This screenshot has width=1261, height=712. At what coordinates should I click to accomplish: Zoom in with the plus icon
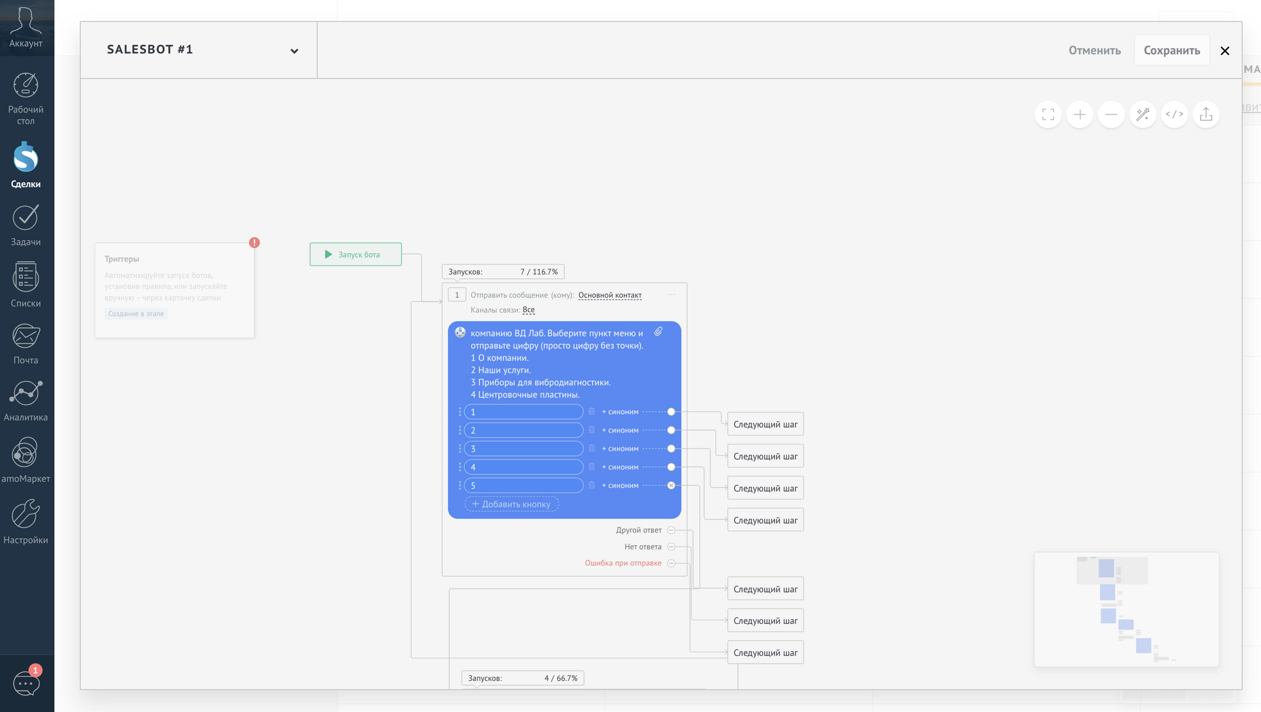click(1079, 114)
